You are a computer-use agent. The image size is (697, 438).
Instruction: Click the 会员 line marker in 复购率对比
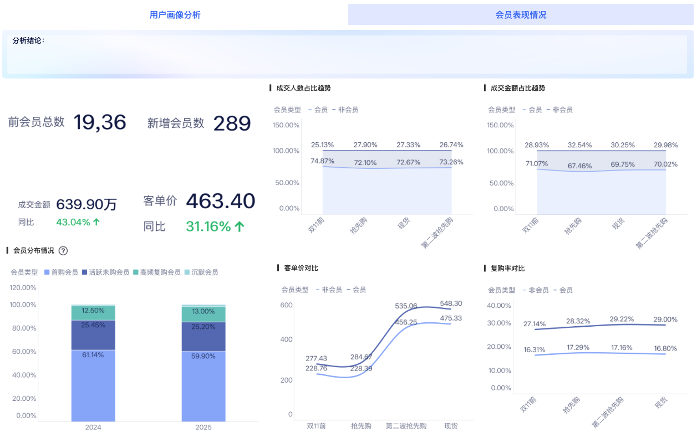tap(554, 289)
